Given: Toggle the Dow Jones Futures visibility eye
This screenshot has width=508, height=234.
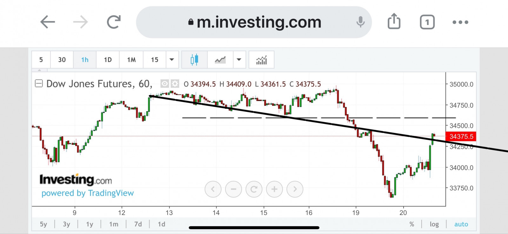Looking at the screenshot, I should (x=164, y=84).
